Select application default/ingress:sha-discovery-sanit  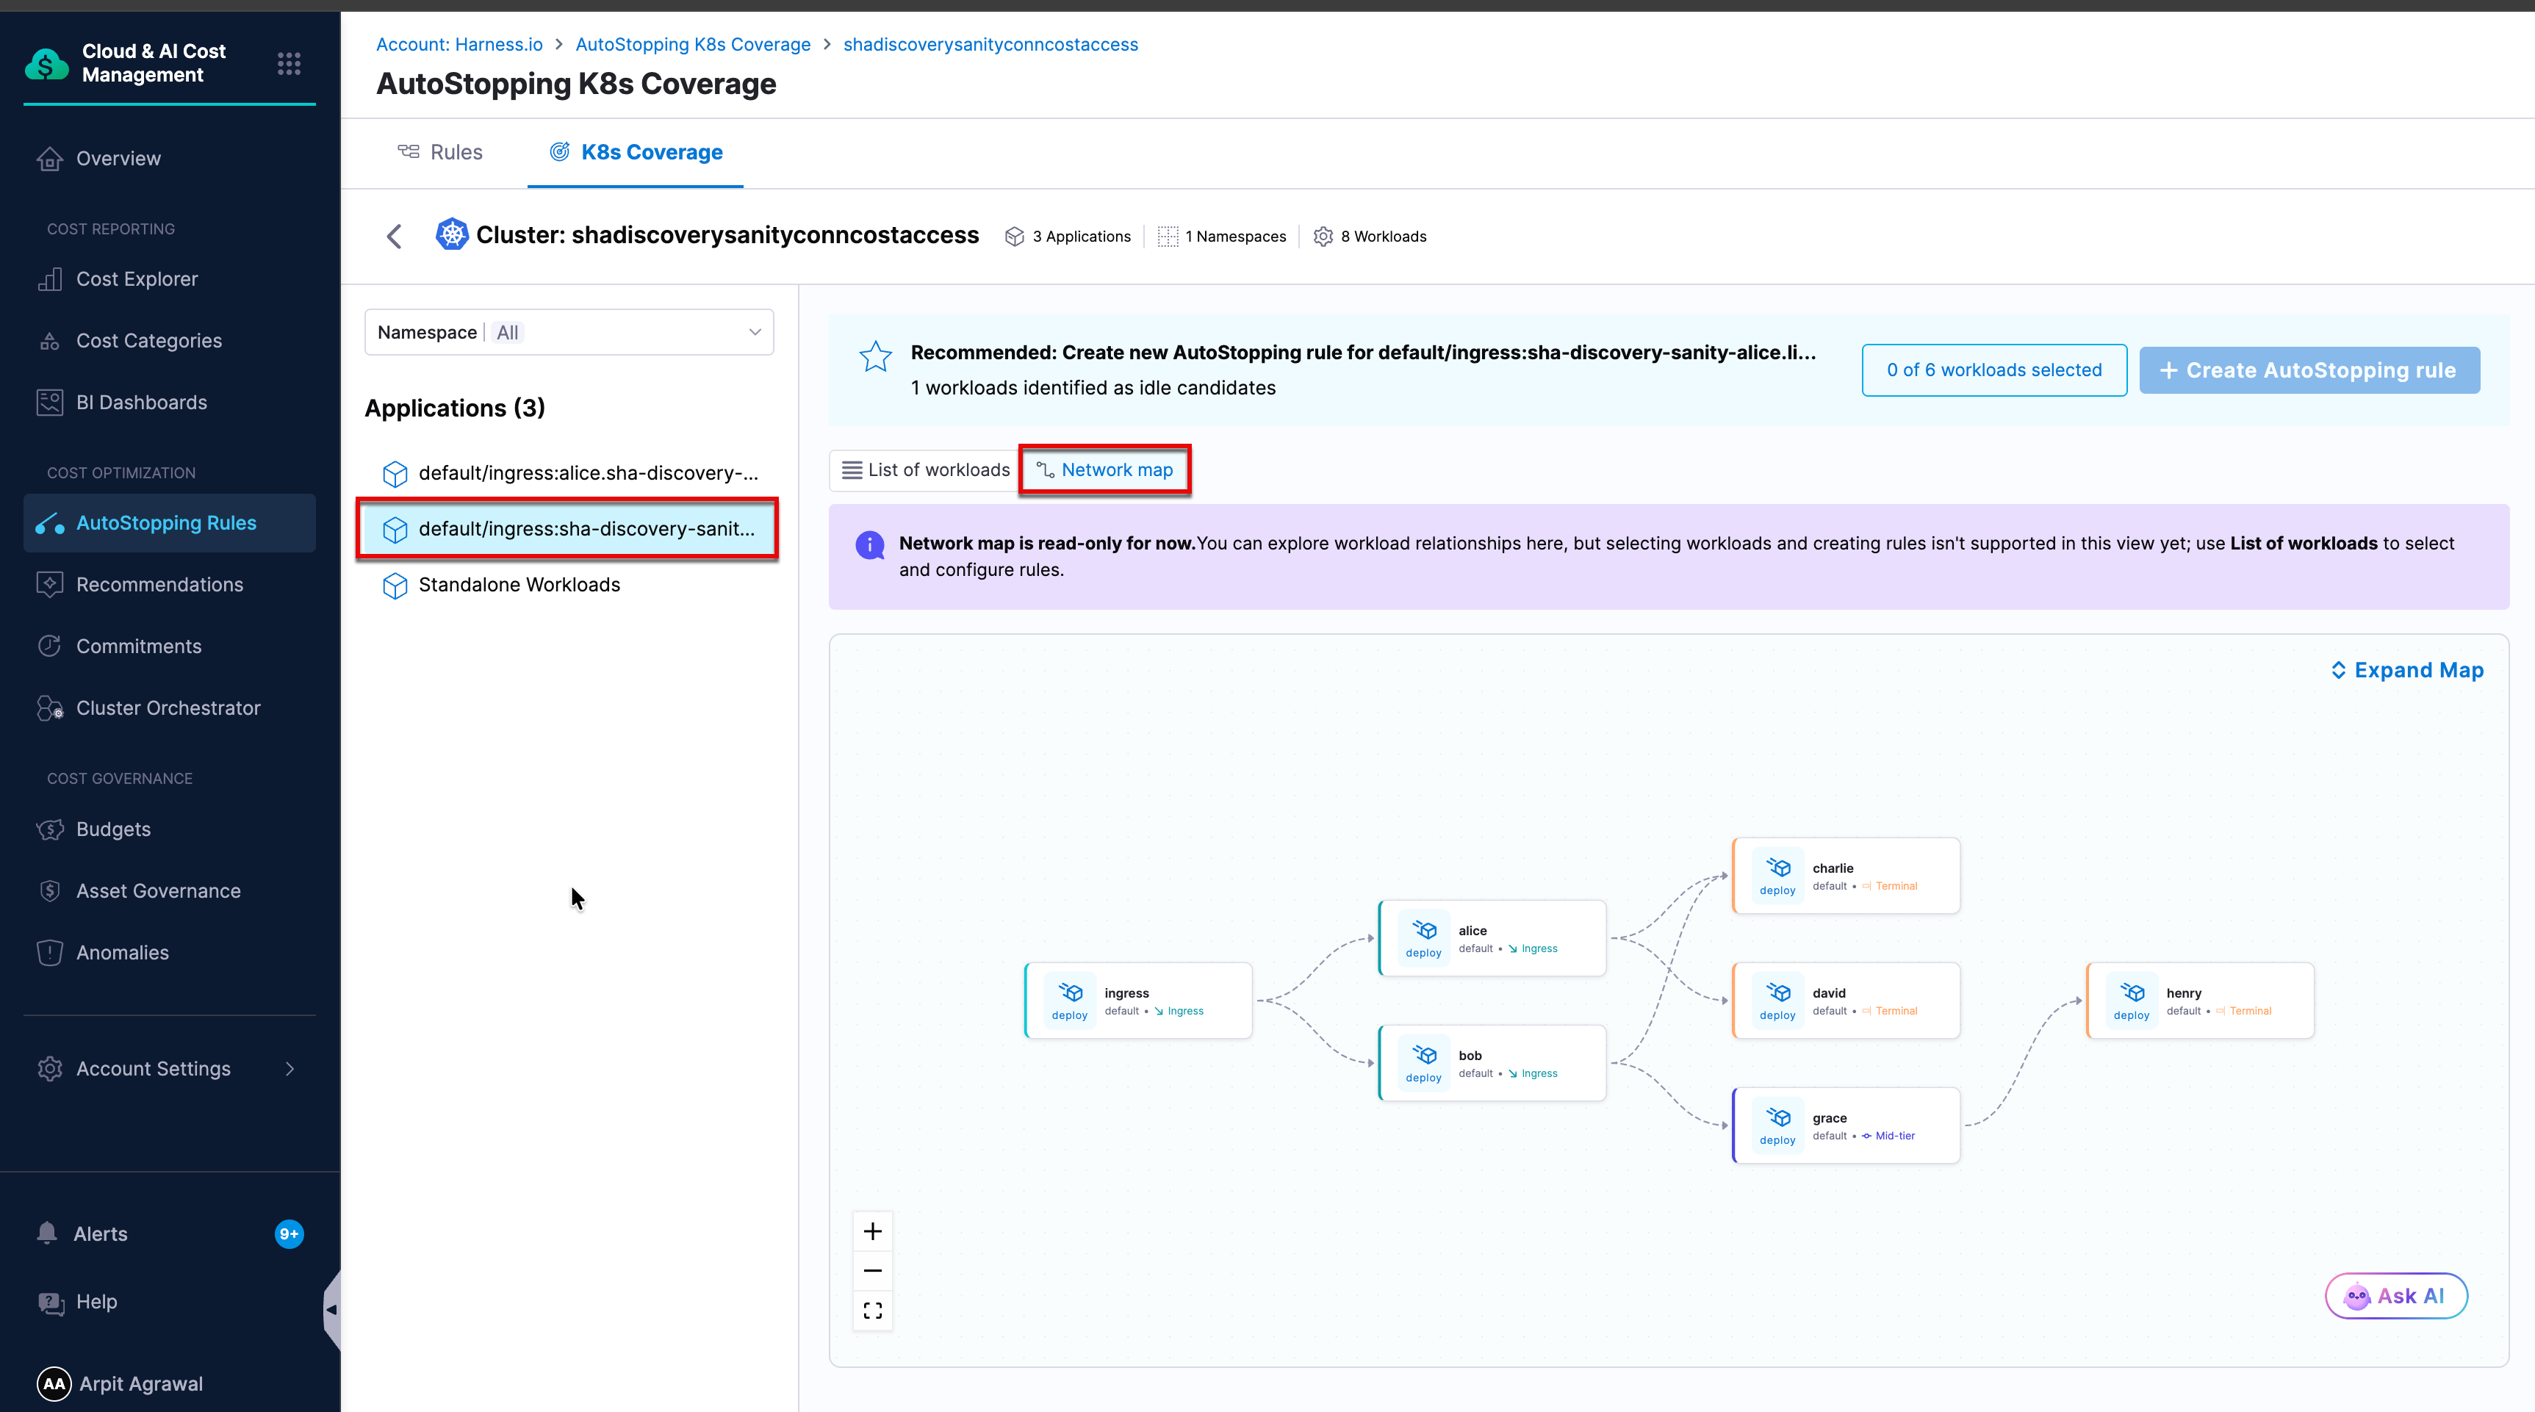click(x=569, y=530)
